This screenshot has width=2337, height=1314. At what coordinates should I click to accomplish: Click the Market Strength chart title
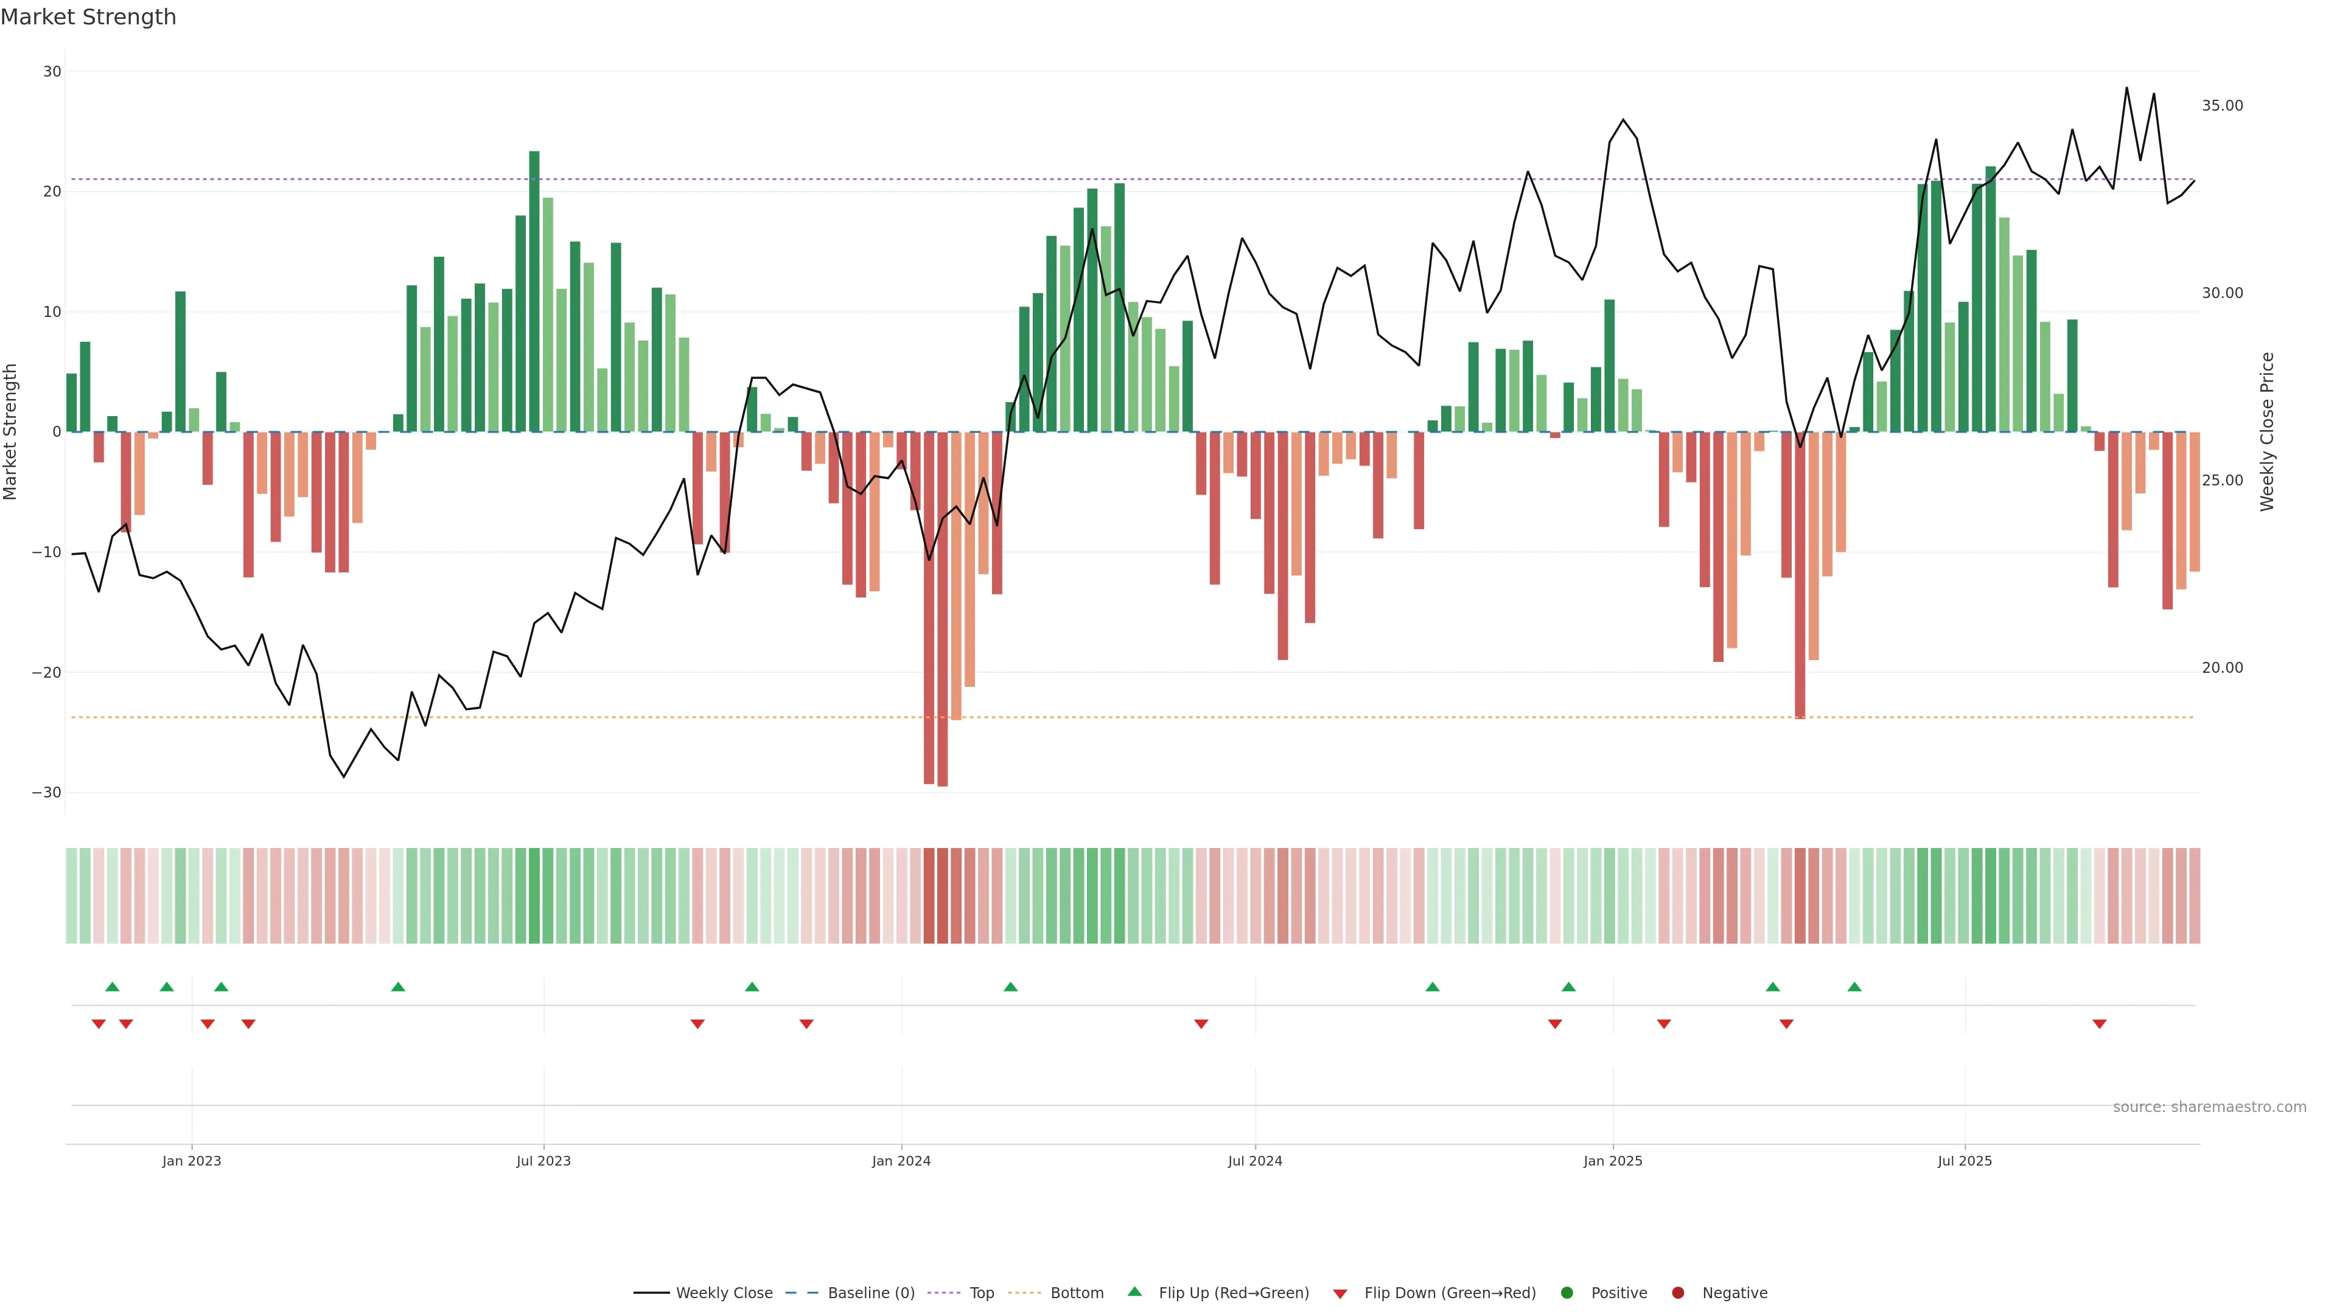(x=88, y=17)
